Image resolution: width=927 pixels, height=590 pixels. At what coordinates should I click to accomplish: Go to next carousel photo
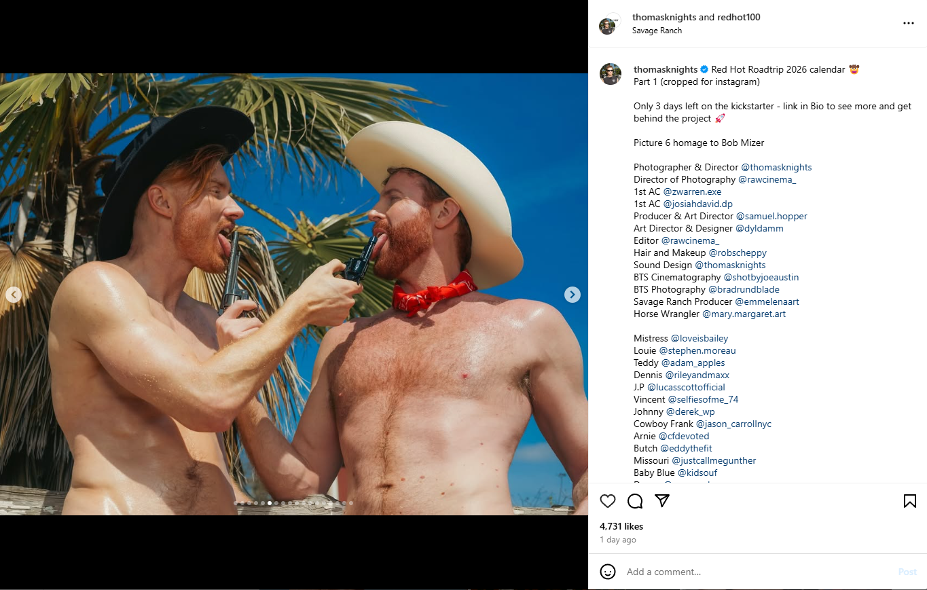click(x=572, y=294)
